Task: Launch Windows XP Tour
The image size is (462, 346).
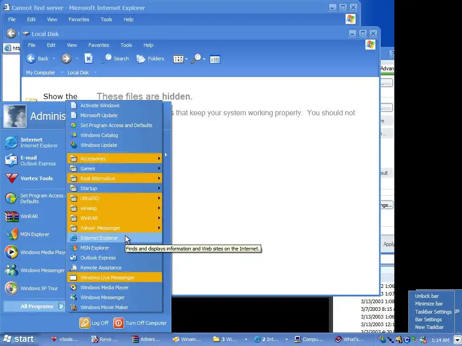Action: 32,288
